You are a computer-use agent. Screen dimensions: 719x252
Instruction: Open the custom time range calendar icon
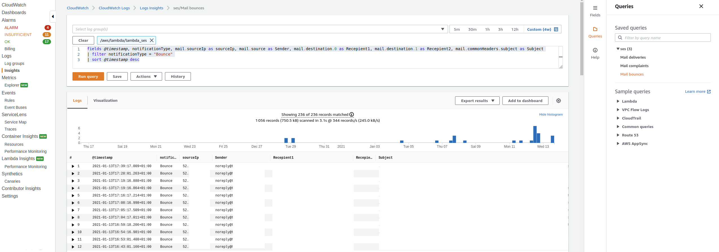[556, 29]
